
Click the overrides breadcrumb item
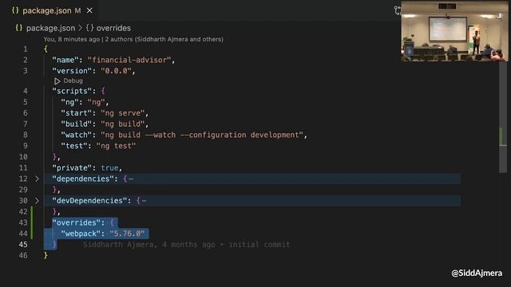(113, 29)
